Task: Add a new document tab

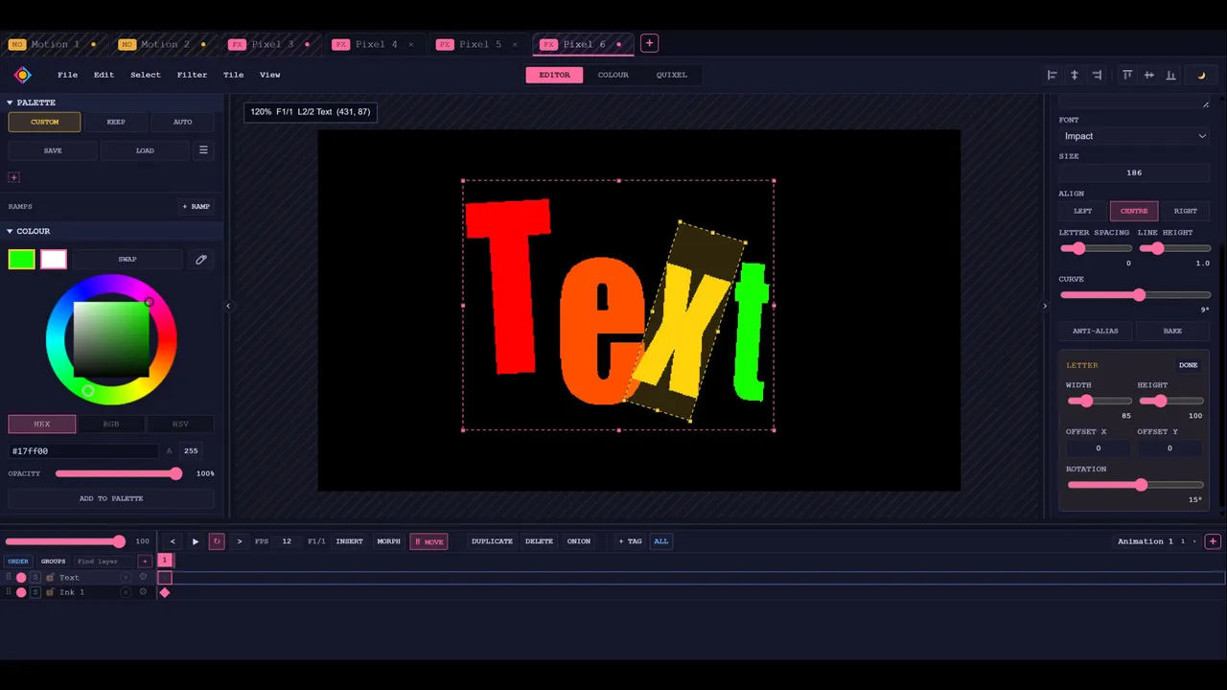Action: (x=649, y=43)
